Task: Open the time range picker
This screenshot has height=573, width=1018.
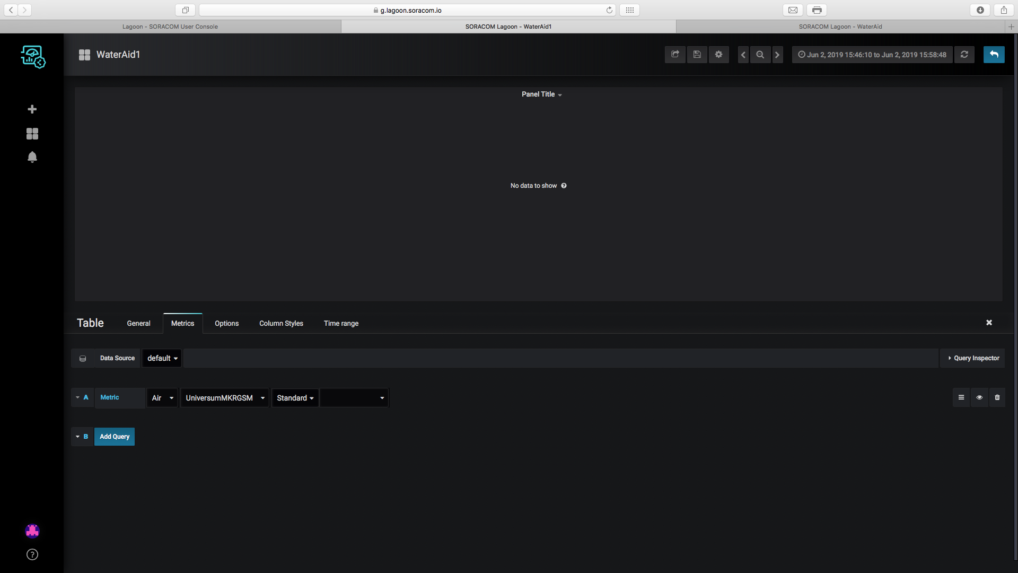Action: pos(872,55)
